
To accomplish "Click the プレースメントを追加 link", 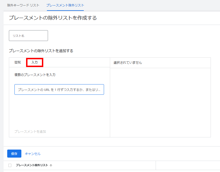I will [30, 132].
